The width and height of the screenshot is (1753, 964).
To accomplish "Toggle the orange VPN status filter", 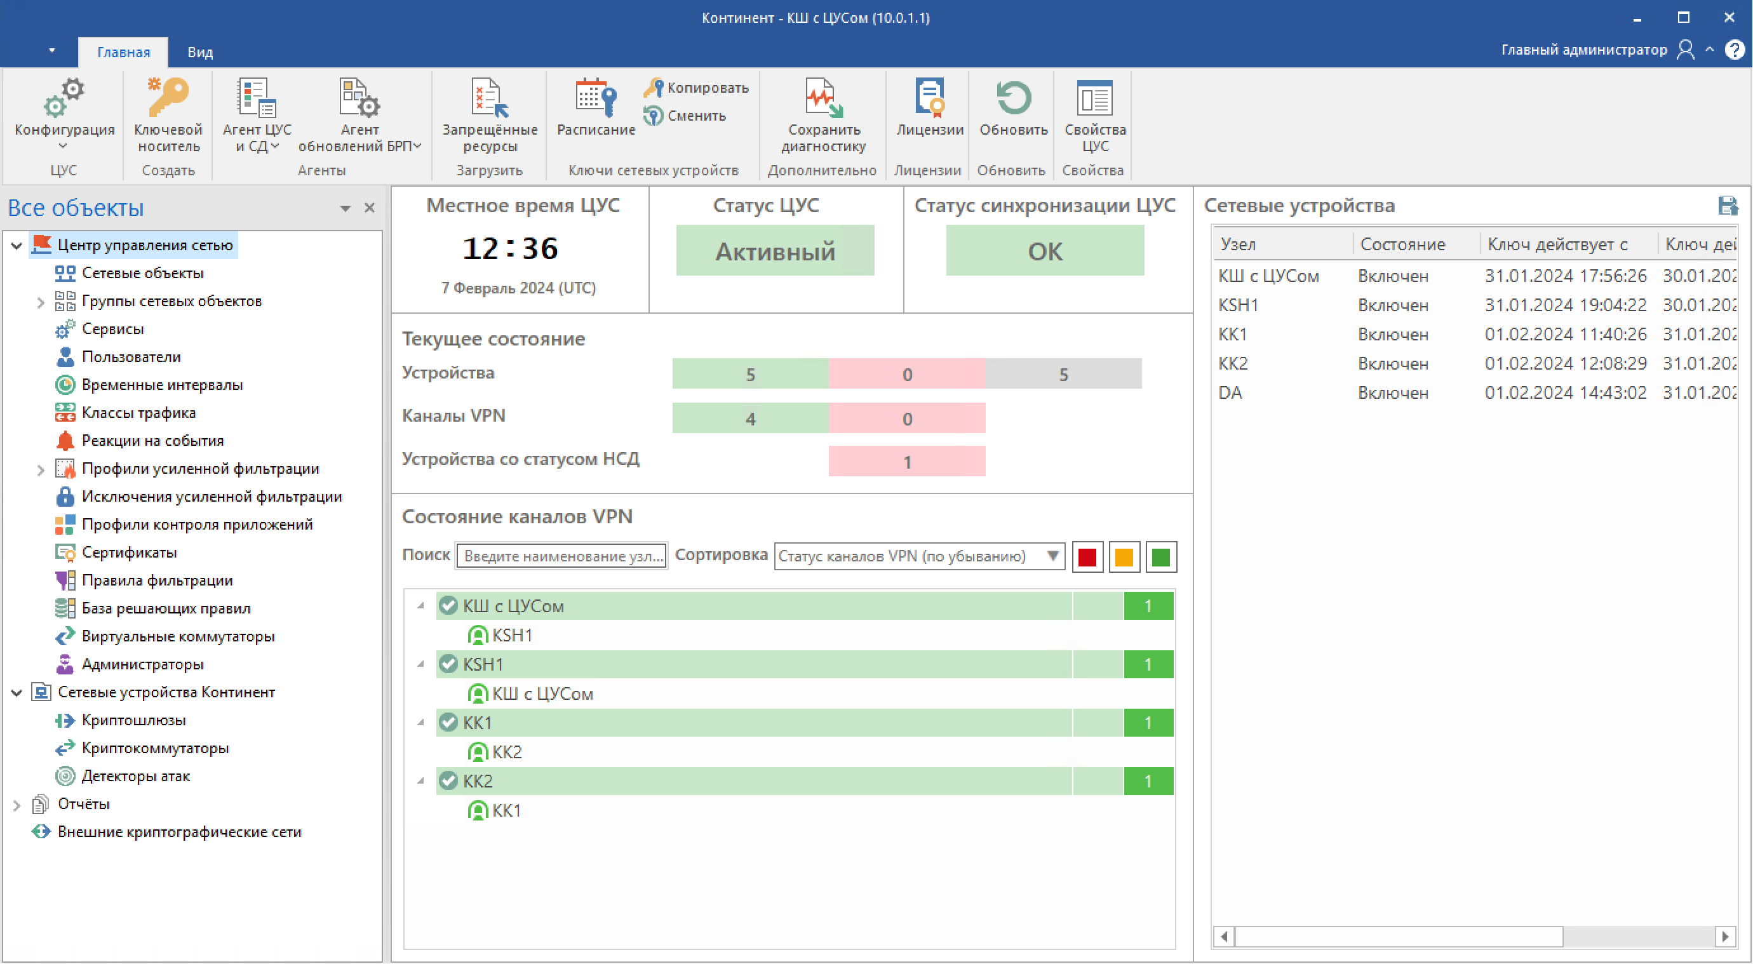I will (1124, 557).
